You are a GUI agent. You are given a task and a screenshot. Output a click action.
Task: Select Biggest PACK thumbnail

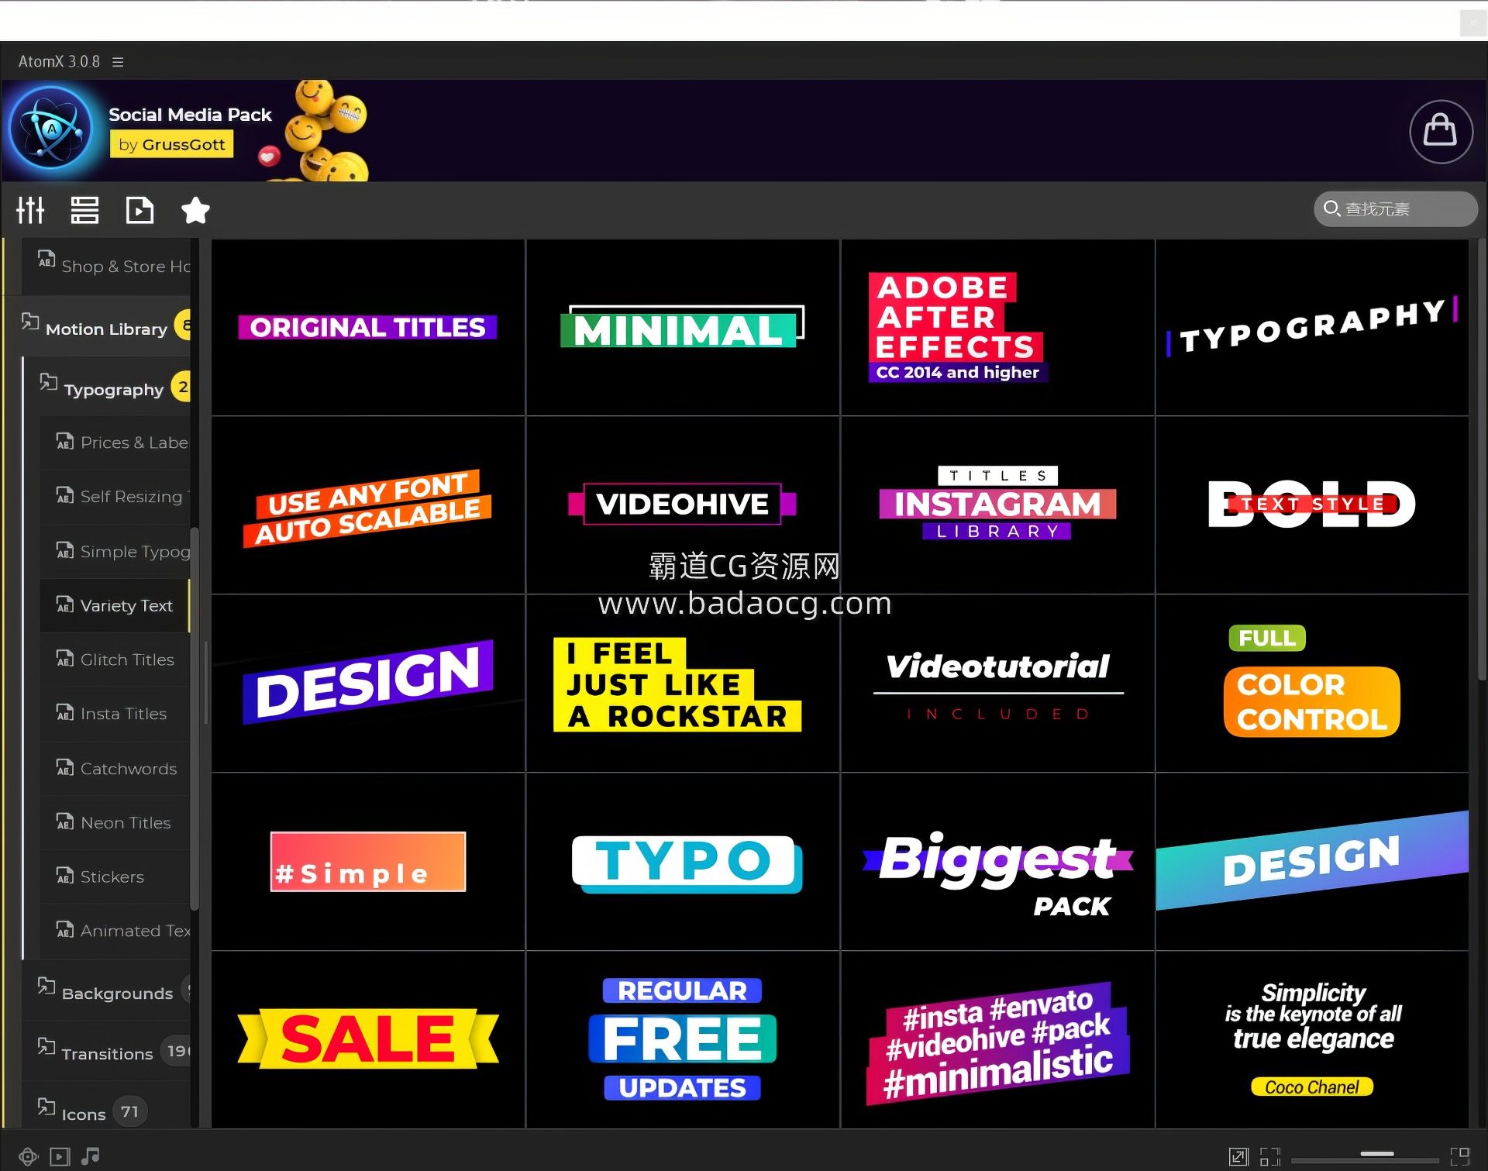pyautogui.click(x=997, y=862)
